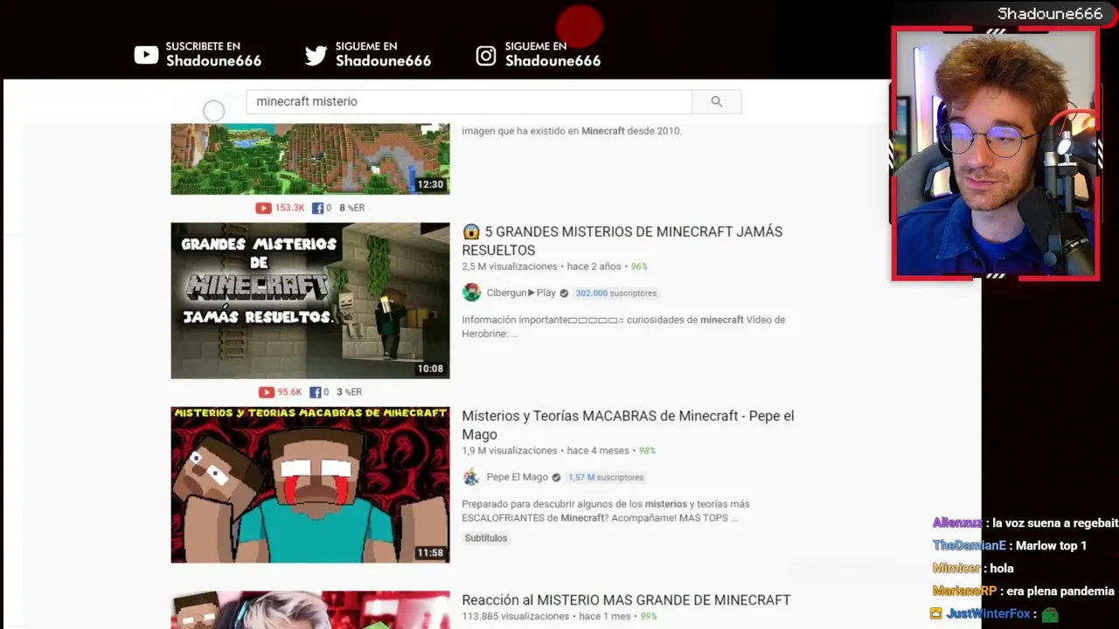Click the Twitter bird icon in the header
This screenshot has width=1119, height=629.
tap(316, 55)
